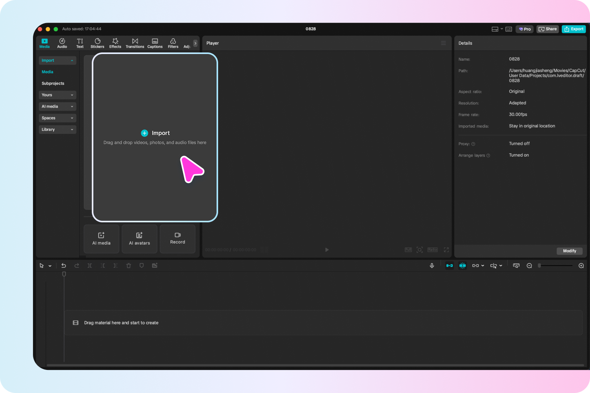Toggle the main track magnet button

click(450, 265)
